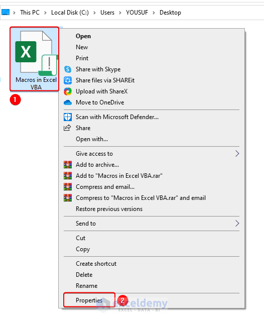Click the Share arrow icon
This screenshot has height=321, width=264.
(67, 128)
